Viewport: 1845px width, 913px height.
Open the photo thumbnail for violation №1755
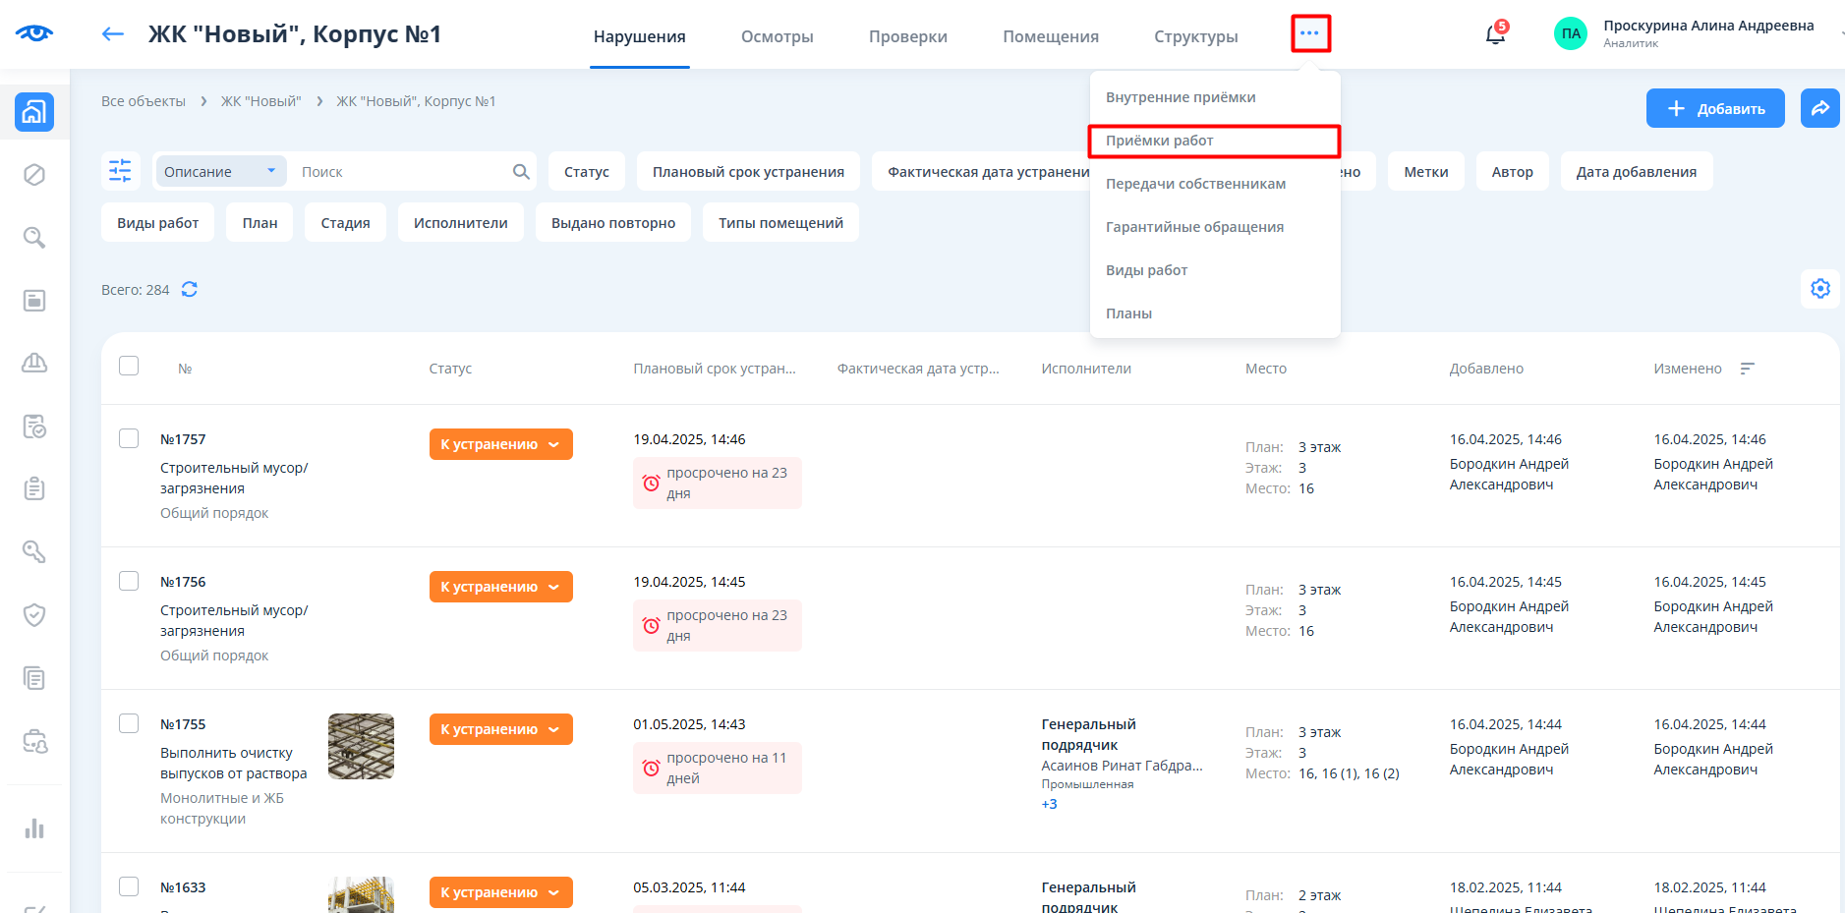[x=361, y=746]
